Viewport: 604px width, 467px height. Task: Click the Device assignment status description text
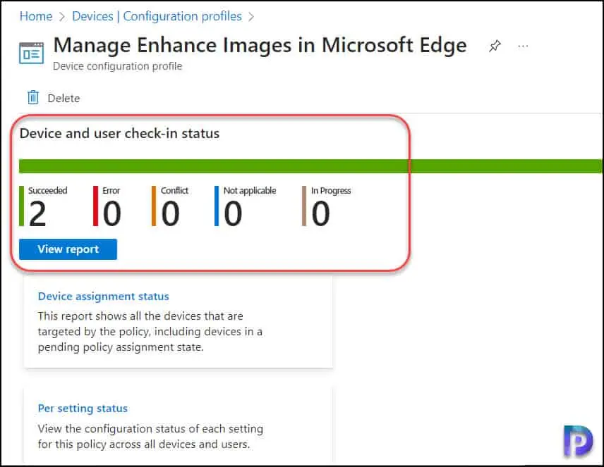click(x=150, y=332)
